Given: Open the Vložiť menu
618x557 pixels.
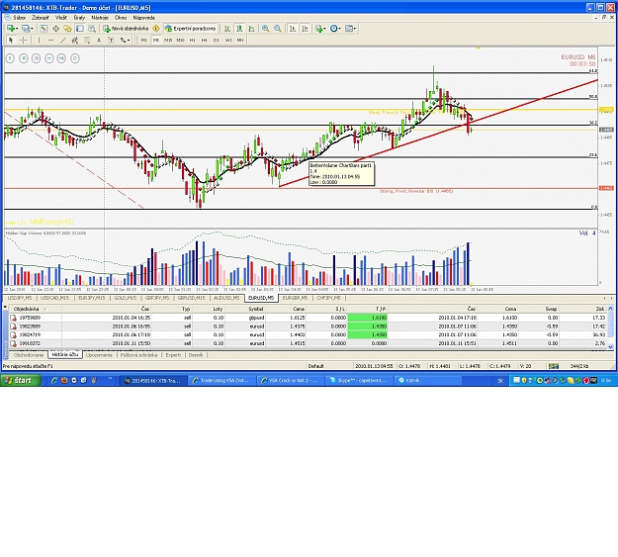Looking at the screenshot, I should (x=61, y=18).
